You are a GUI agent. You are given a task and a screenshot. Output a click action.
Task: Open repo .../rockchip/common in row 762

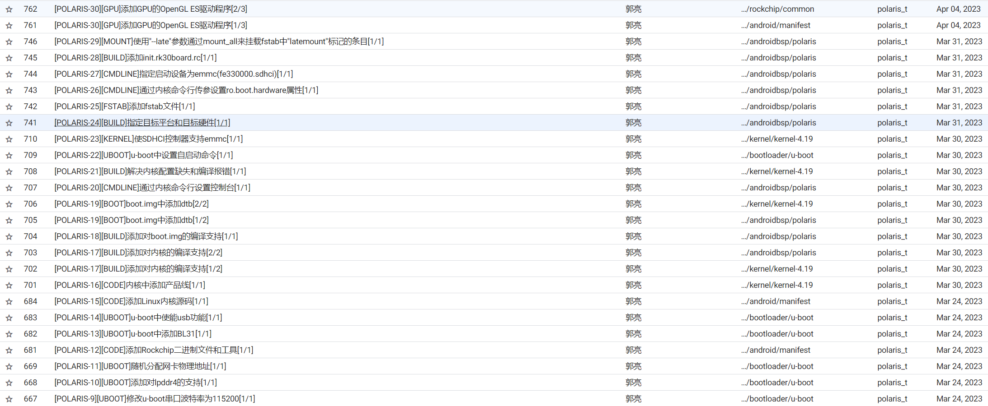[x=777, y=9]
